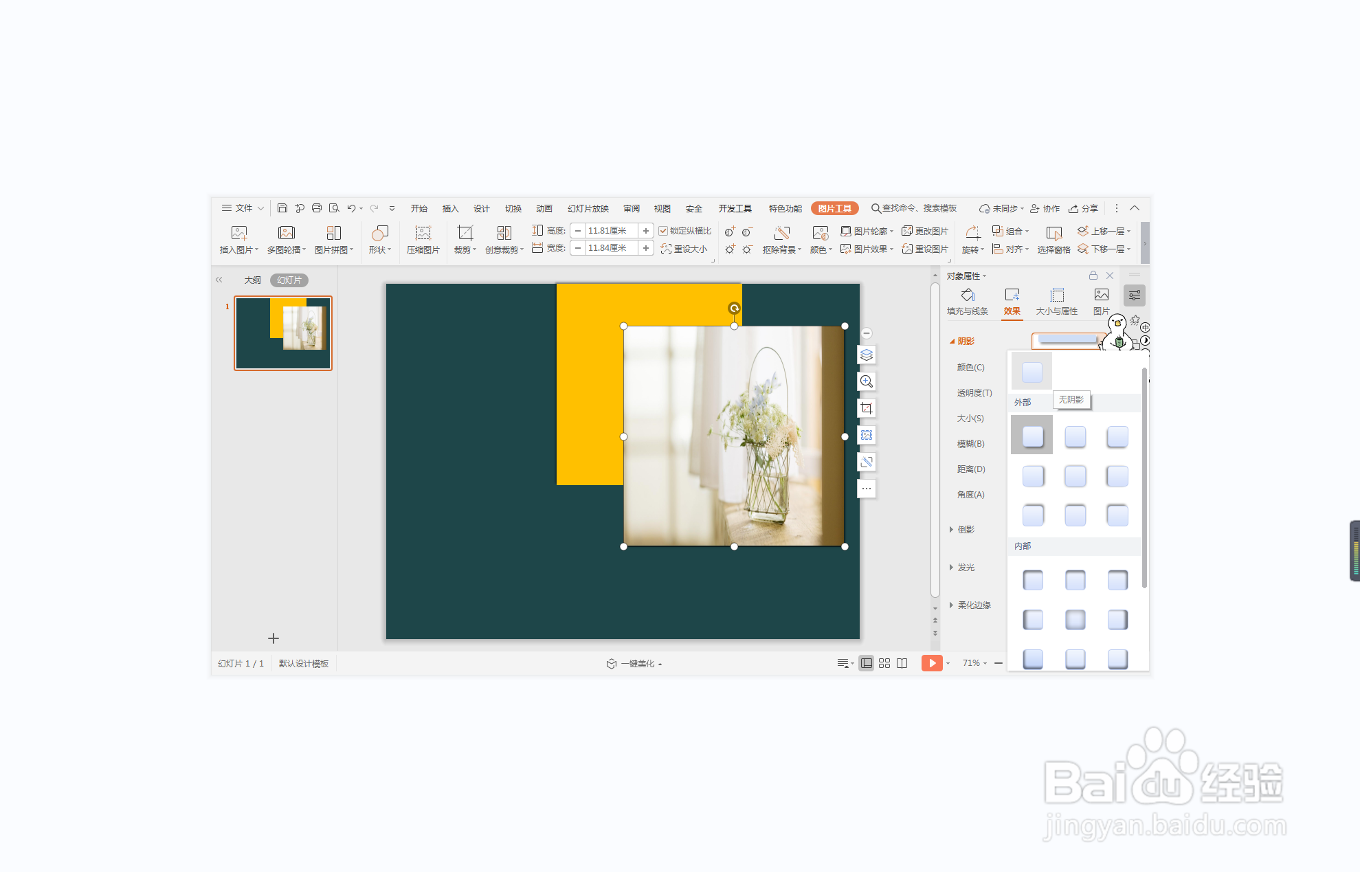Switch to the slide sorter grid view
Viewport: 1360px width, 872px height.
pos(884,663)
